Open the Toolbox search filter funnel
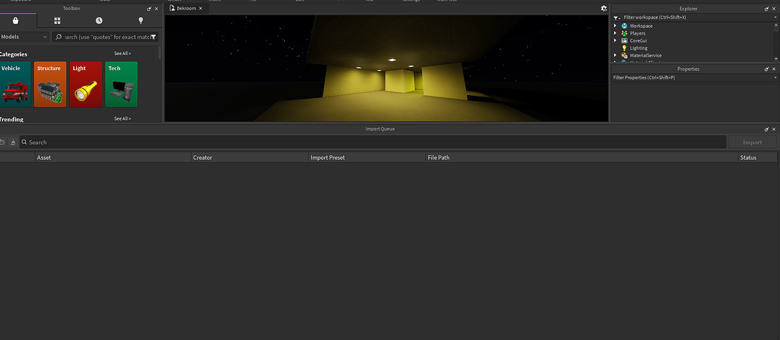Viewport: 780px width, 340px height. 154,37
